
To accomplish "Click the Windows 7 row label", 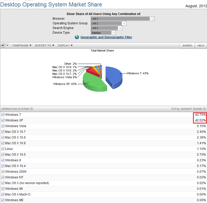I will 13,115.
